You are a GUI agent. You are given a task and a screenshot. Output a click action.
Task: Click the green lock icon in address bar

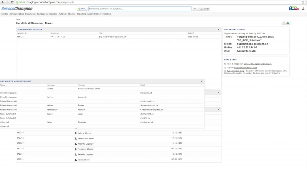17,2
